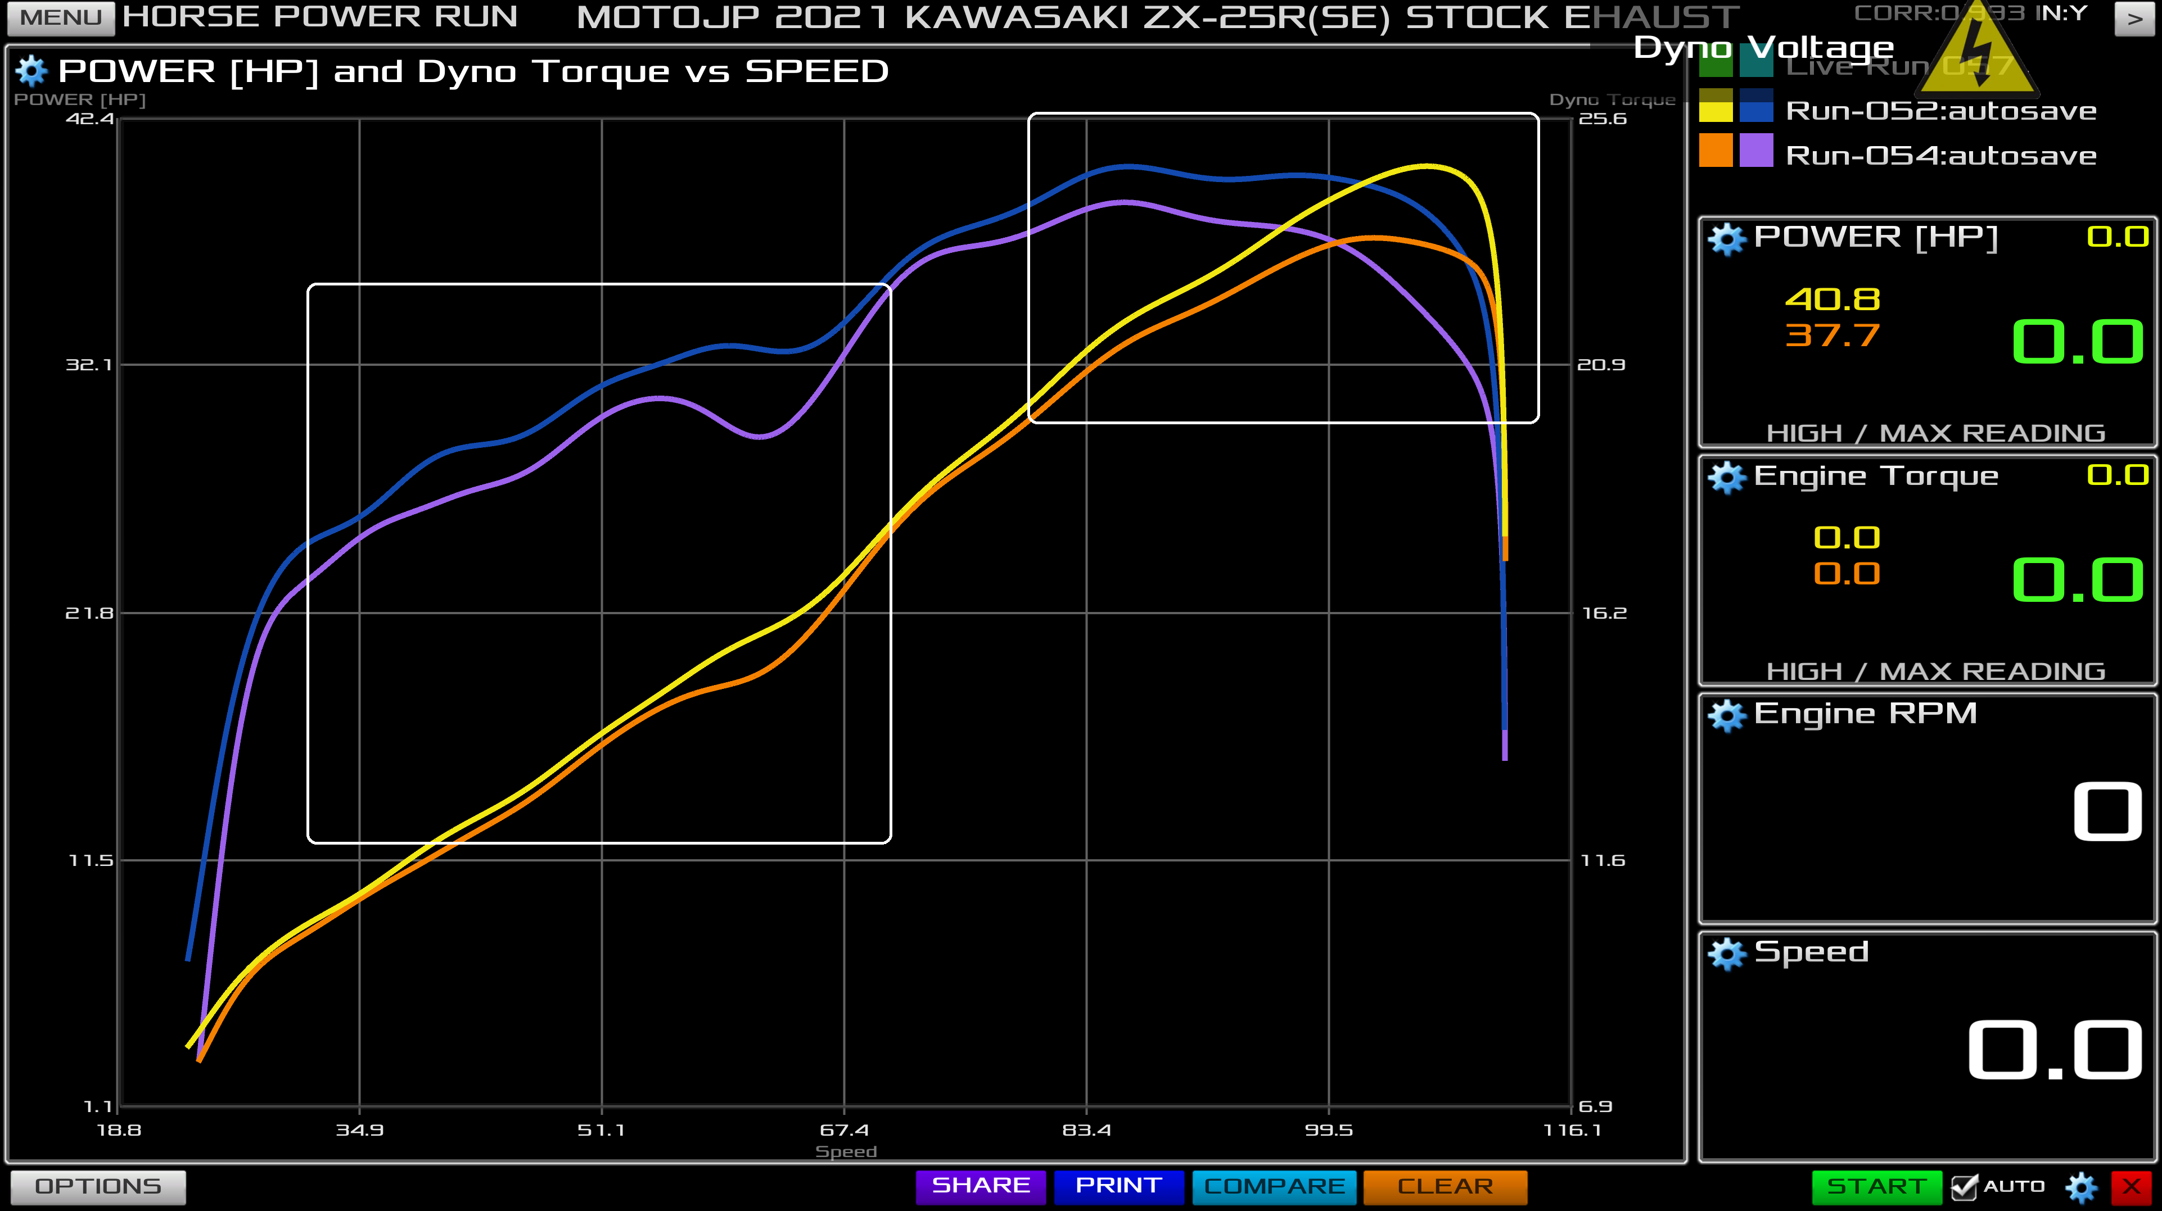
Task: Click the POWER [HP] y-axis label
Action: [80, 100]
